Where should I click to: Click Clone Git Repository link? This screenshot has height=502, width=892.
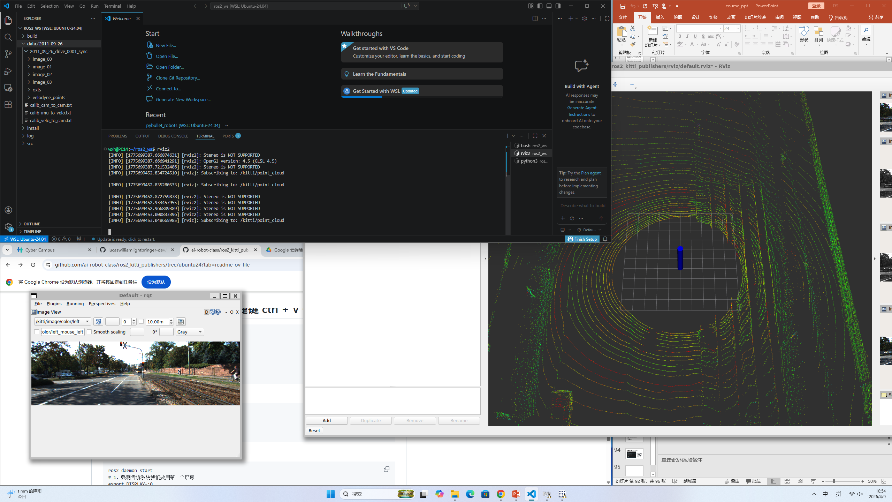point(178,78)
